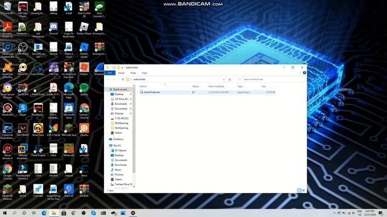Open File Explorer from the taskbar
Viewport: 387px width, 217px height.
[x=54, y=213]
